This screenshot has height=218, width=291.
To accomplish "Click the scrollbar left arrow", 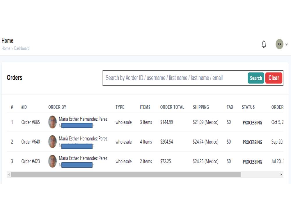I will point(9,175).
